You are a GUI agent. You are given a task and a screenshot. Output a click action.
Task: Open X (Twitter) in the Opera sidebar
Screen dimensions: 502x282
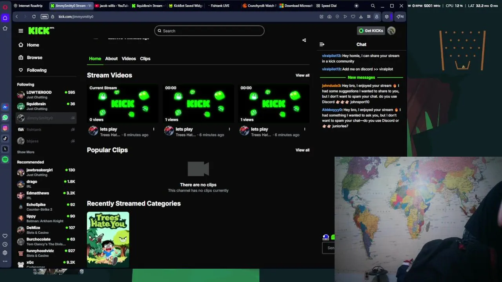pyautogui.click(x=5, y=149)
